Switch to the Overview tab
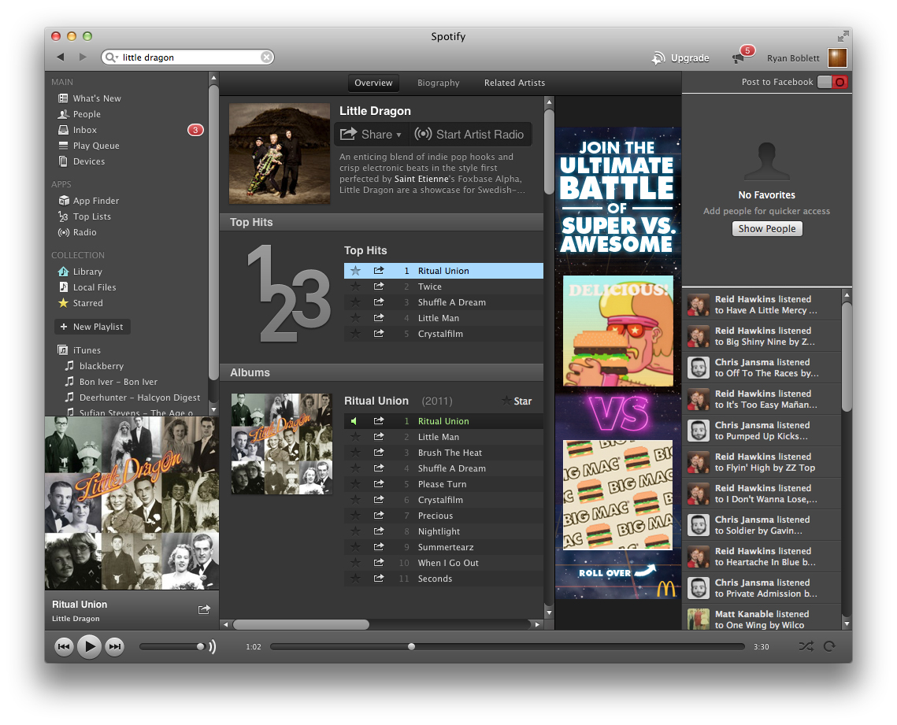The width and height of the screenshot is (897, 725). coord(373,83)
